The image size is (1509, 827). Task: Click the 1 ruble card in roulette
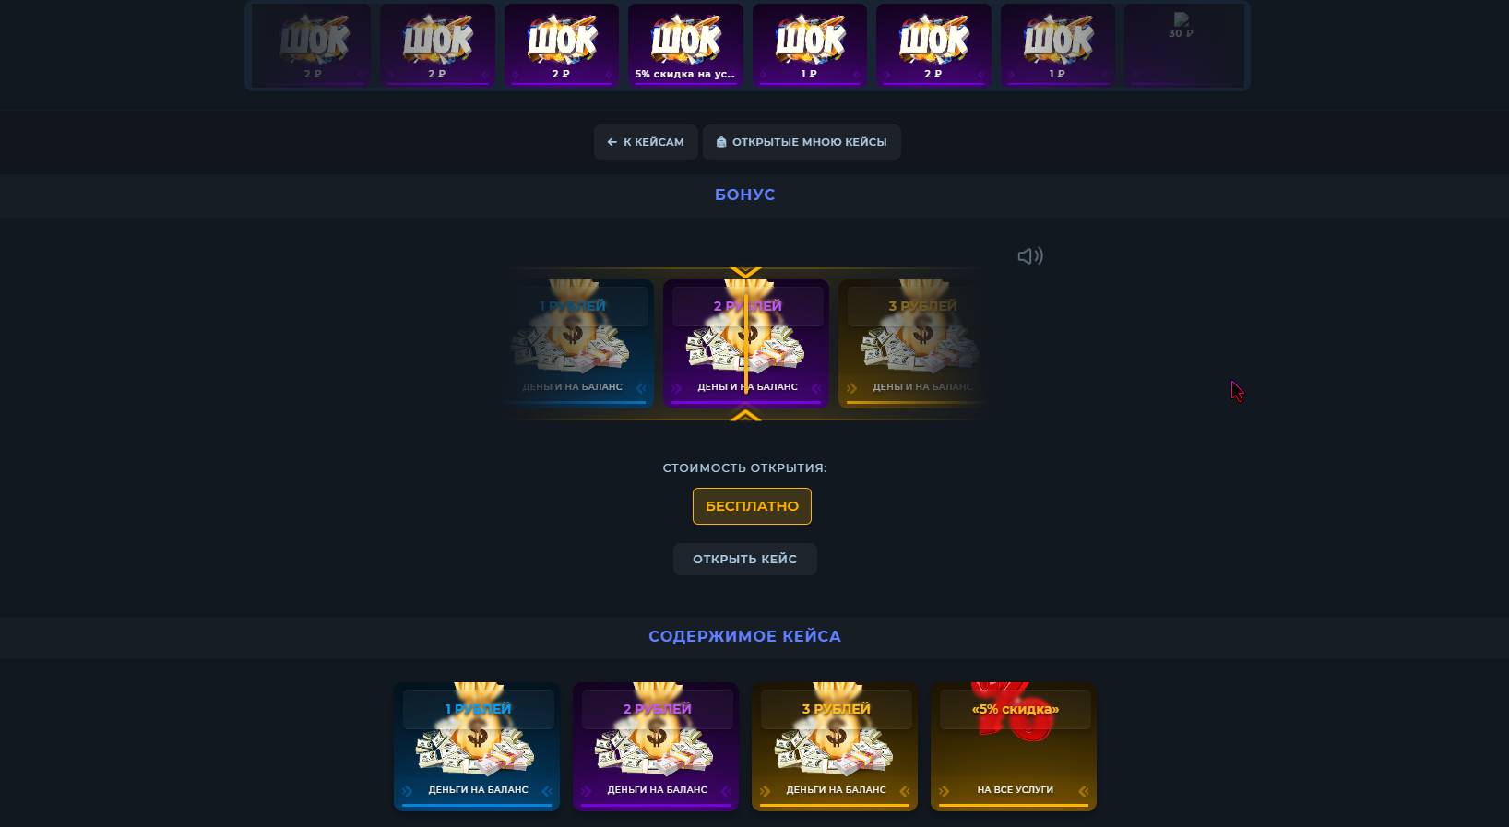tap(581, 344)
